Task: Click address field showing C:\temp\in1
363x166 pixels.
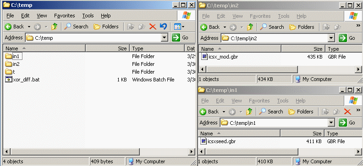Action: point(274,123)
